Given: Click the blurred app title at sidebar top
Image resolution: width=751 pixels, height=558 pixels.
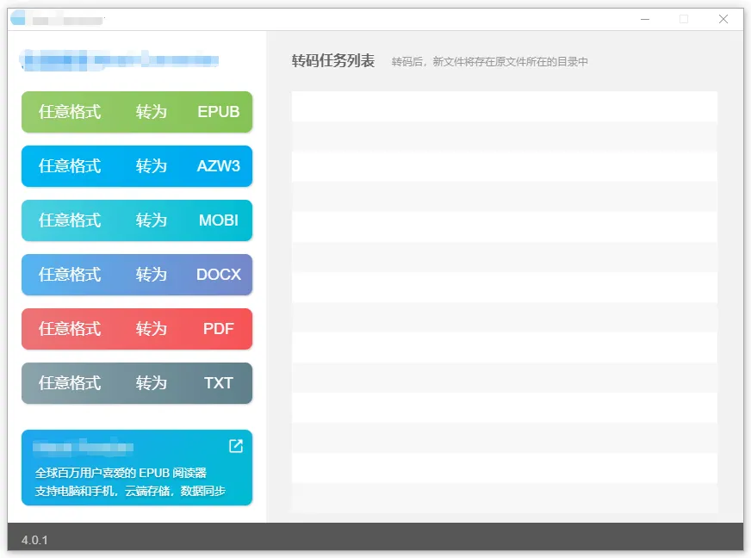Looking at the screenshot, I should 120,60.
